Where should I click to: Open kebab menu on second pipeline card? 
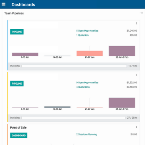[137, 75]
